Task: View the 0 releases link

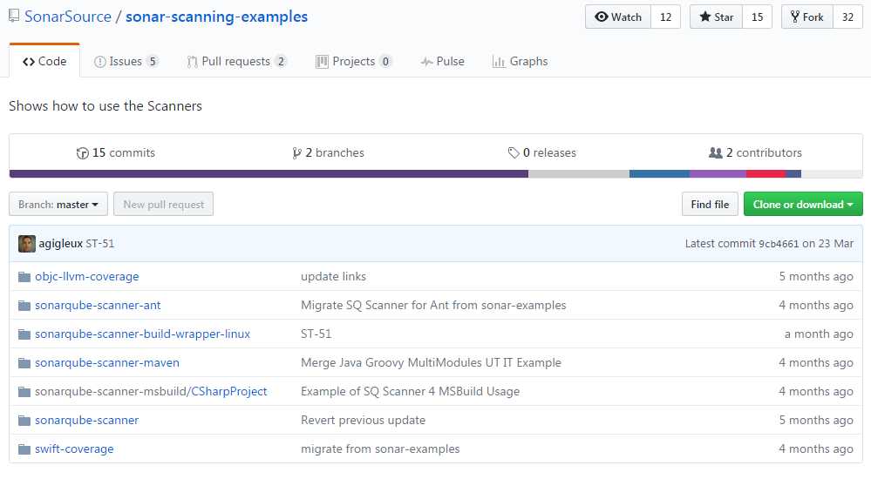Action: [x=542, y=152]
